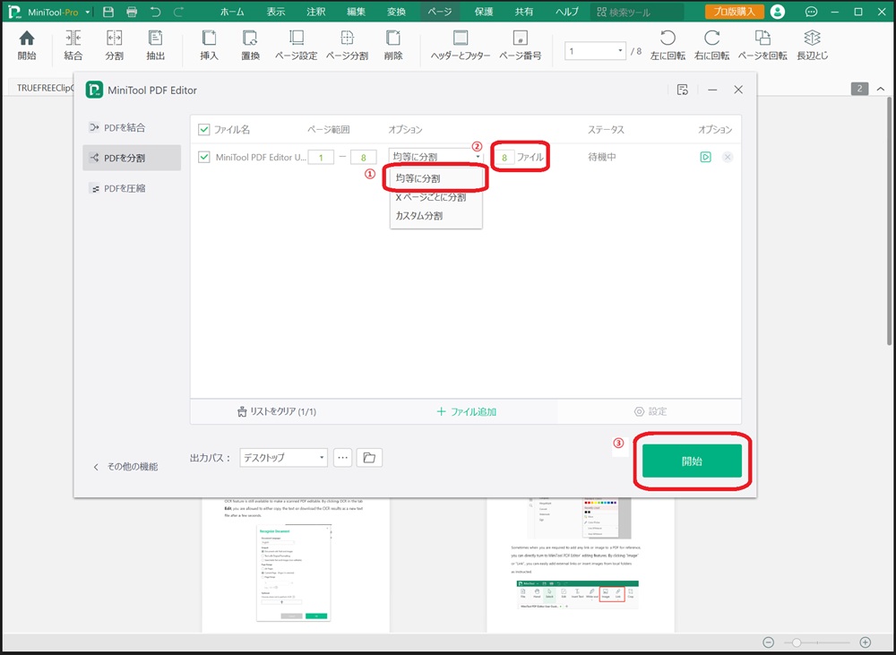The image size is (896, 655).
Task: Open the 表示 ribbon tab
Action: [x=275, y=12]
